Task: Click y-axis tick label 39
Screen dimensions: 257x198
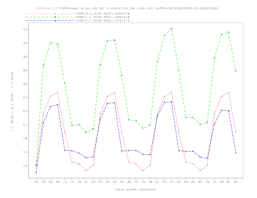Action: [25, 43]
